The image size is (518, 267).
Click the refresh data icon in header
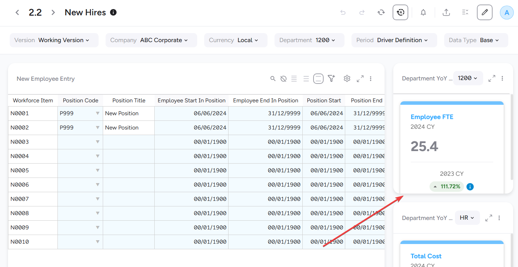381,13
